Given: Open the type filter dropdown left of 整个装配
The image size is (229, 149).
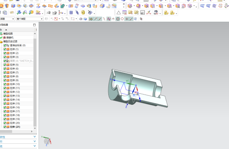Looking at the screenshot, I should point(13,19).
